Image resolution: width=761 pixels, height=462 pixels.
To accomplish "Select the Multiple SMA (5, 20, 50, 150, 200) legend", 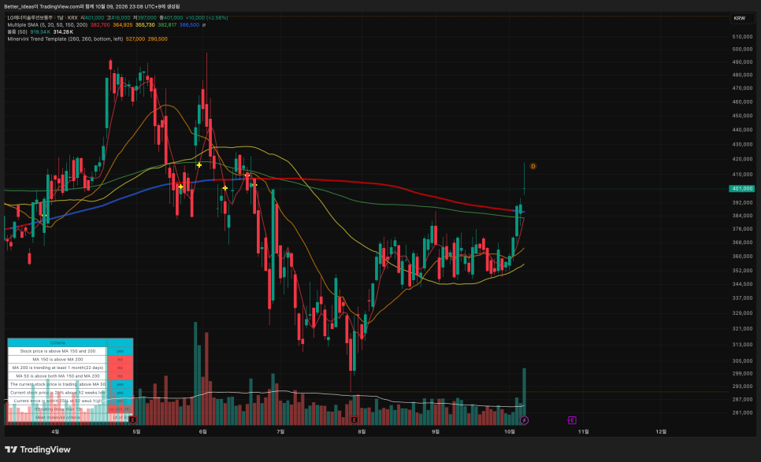I will pyautogui.click(x=47, y=24).
